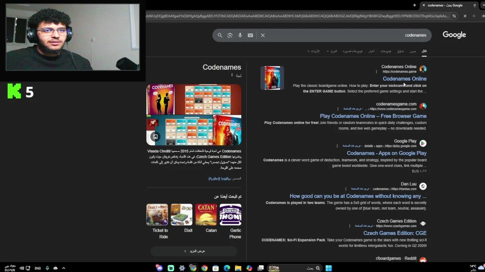485x272 pixels.
Task: Click the codenames.game site favicon
Action: pyautogui.click(x=423, y=69)
